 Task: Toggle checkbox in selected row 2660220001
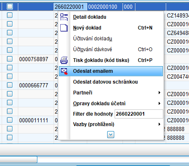pyautogui.click(x=10, y=7)
